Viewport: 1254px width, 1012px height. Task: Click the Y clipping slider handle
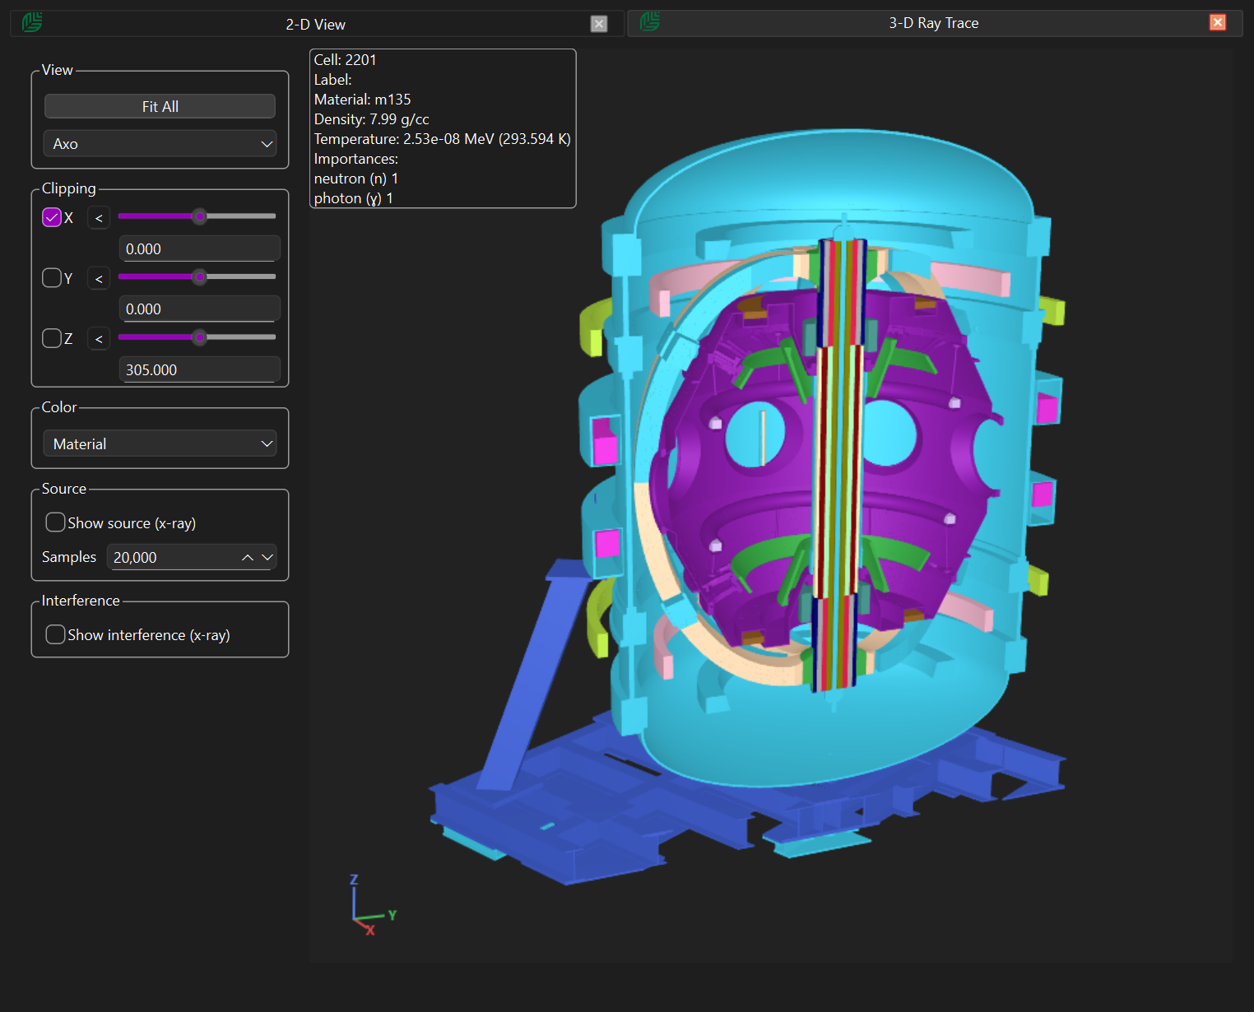(199, 277)
